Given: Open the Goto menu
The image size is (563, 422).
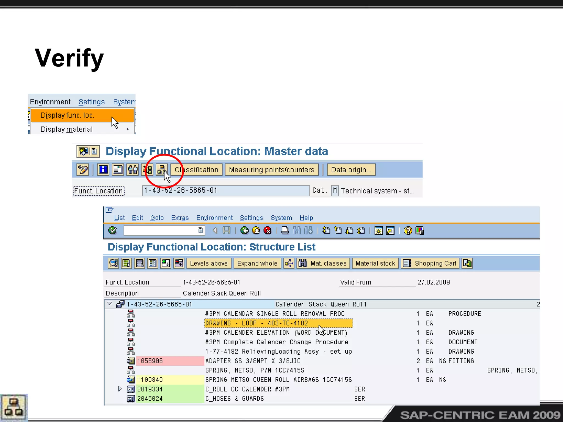Looking at the screenshot, I should [157, 218].
